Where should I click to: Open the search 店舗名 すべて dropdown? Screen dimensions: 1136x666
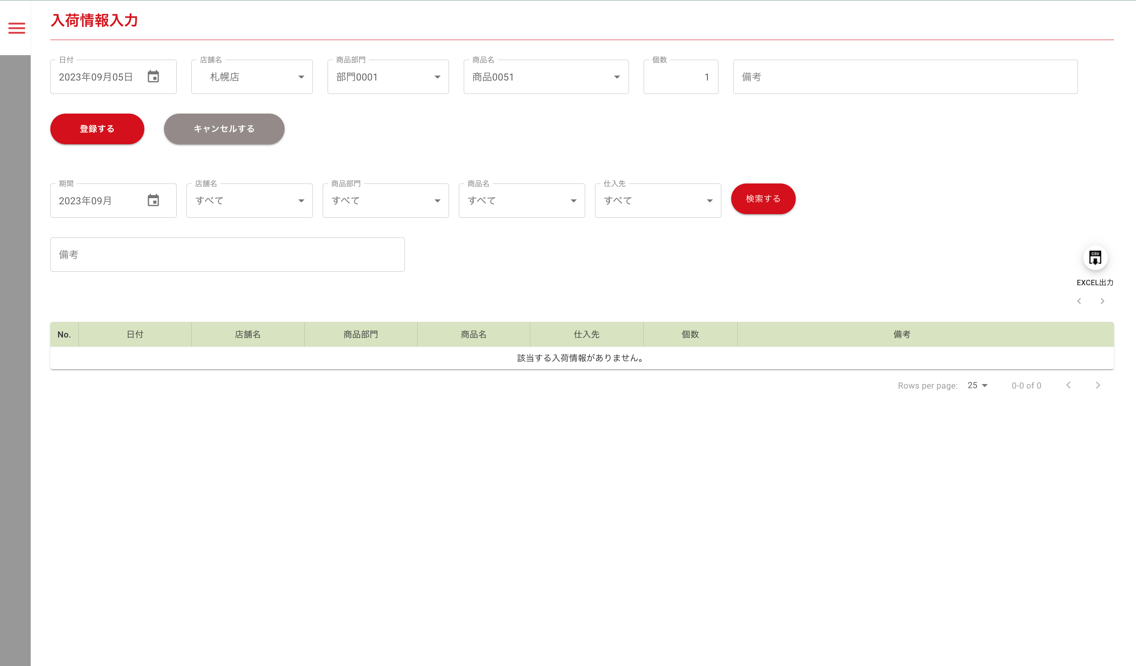point(249,201)
